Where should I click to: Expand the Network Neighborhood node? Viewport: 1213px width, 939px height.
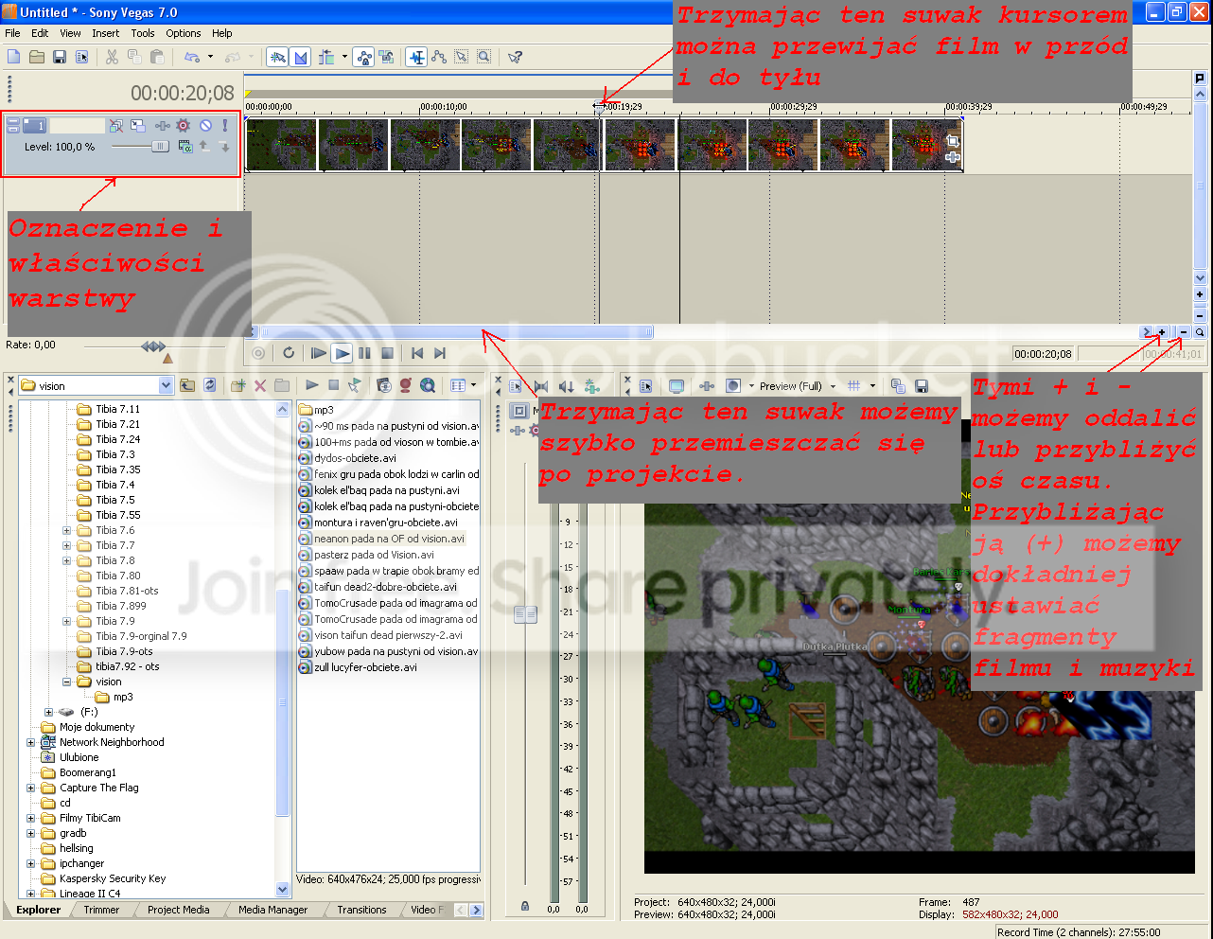31,742
